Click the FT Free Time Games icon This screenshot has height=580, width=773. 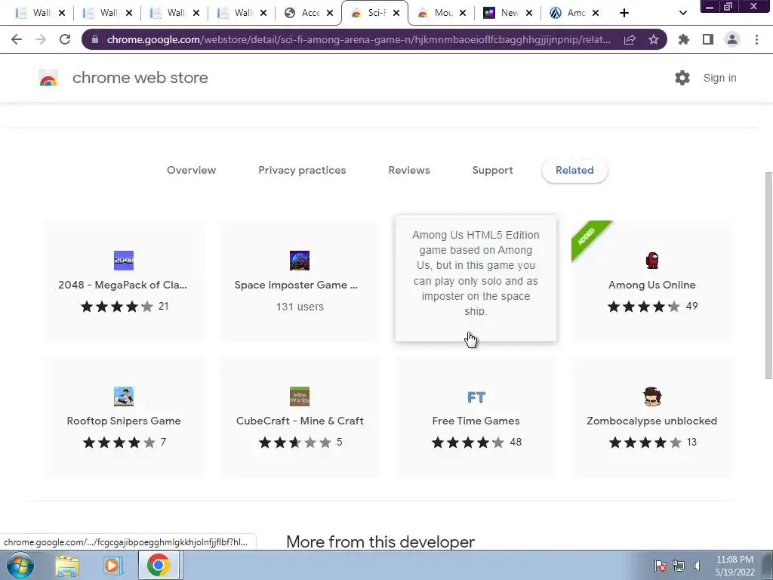coord(476,397)
